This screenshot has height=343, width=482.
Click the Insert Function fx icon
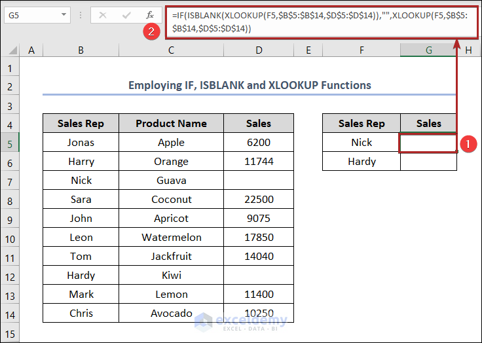coord(150,14)
